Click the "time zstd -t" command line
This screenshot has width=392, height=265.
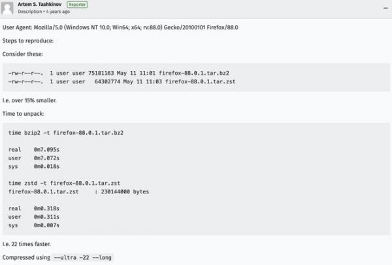point(64,184)
